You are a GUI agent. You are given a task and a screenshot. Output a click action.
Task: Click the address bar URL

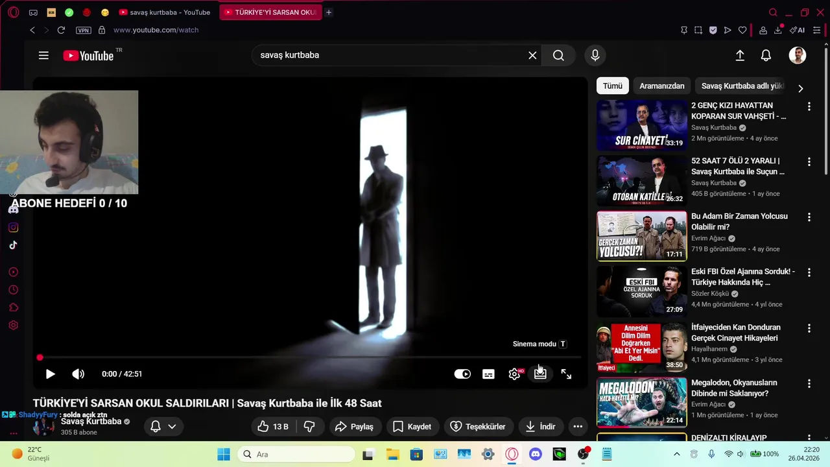(x=156, y=30)
